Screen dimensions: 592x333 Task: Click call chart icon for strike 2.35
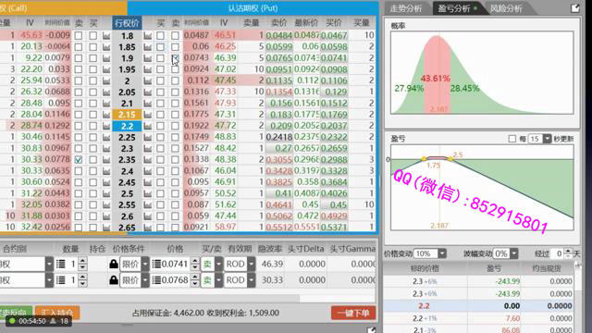pos(106,160)
